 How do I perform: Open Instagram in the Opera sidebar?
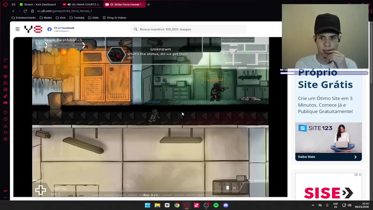click(5, 90)
